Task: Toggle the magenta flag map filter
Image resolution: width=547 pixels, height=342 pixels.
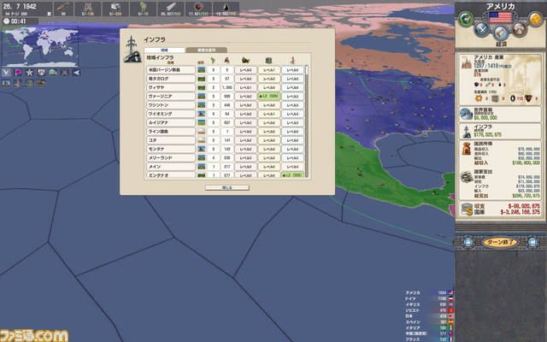Action: (x=18, y=73)
